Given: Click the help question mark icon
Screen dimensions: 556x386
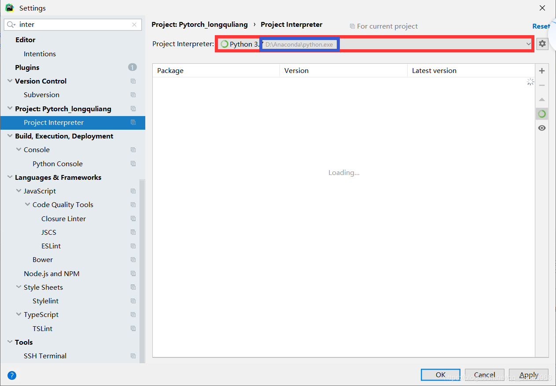Looking at the screenshot, I should tap(12, 375).
